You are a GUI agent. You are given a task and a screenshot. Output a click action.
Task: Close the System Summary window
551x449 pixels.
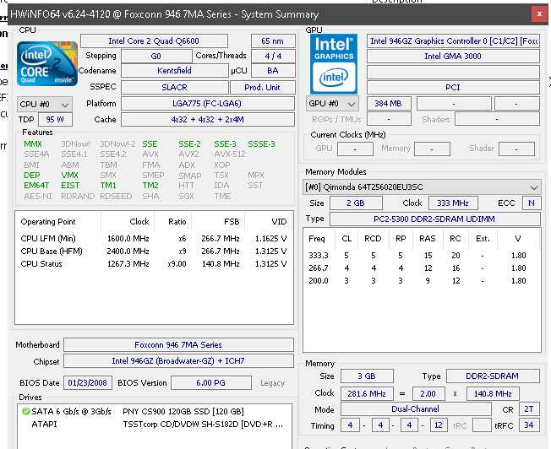pos(539,14)
